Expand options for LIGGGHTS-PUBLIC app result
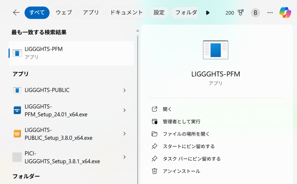The height and width of the screenshot is (184, 297). 124,90
